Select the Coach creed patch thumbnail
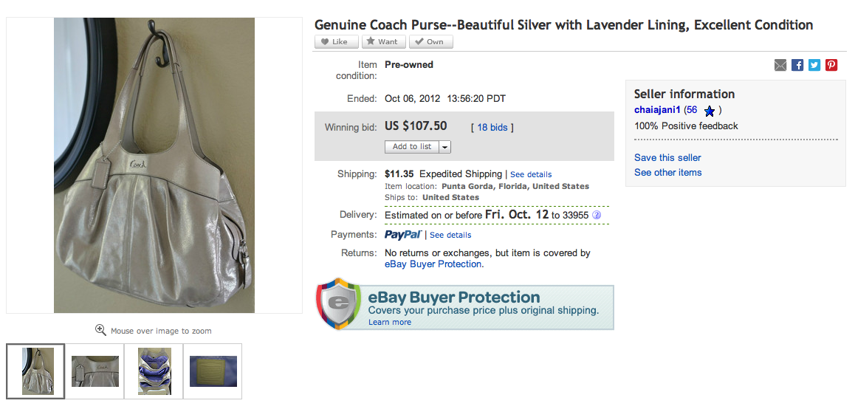 point(213,371)
